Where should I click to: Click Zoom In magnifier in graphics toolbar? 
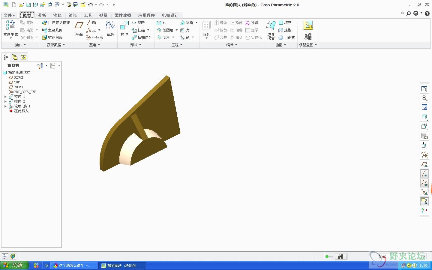pyautogui.click(x=424, y=98)
